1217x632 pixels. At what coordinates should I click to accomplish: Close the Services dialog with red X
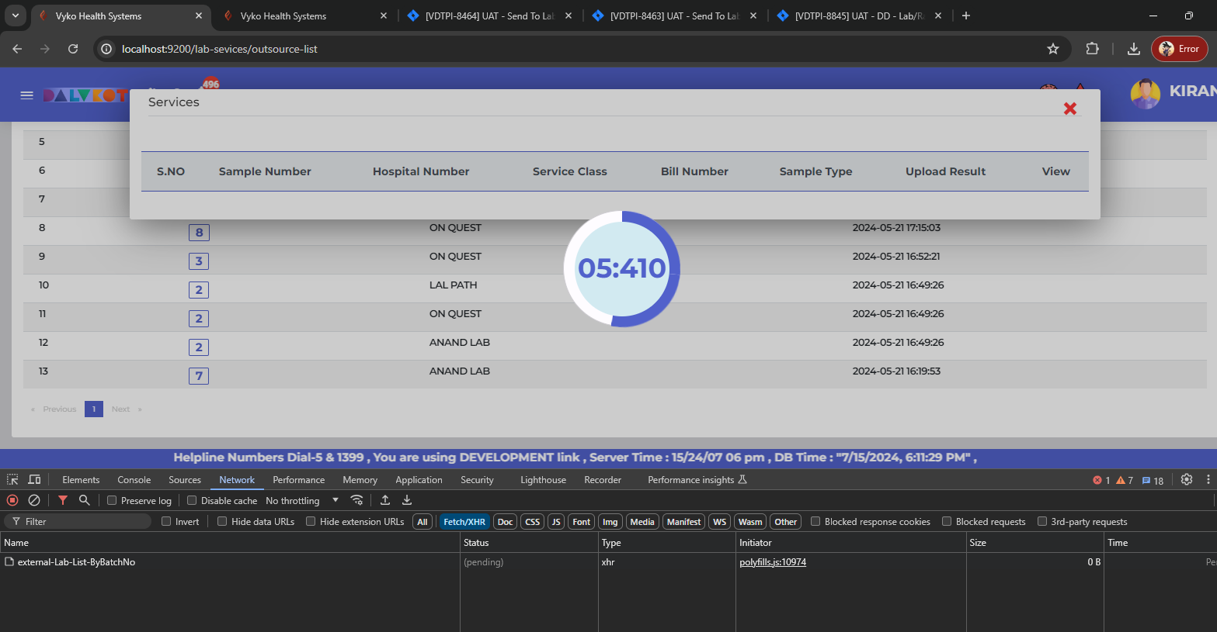click(1069, 109)
